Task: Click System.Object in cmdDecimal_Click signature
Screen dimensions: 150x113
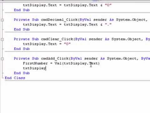Action: coord(132,20)
